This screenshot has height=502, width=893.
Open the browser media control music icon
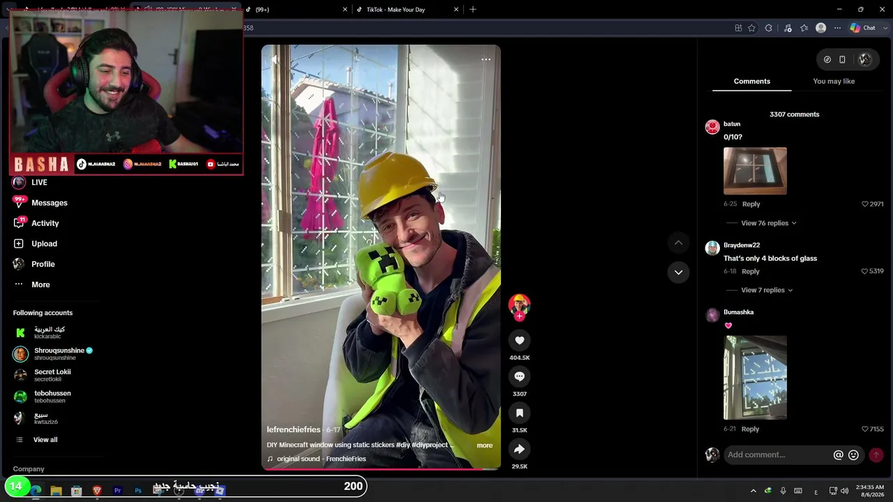tap(788, 28)
